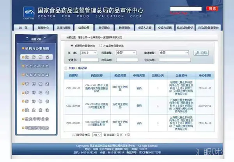Click 新药 in the 2018-04-18 row
Image resolution: width=234 pixels, height=162 pixels.
139,123
